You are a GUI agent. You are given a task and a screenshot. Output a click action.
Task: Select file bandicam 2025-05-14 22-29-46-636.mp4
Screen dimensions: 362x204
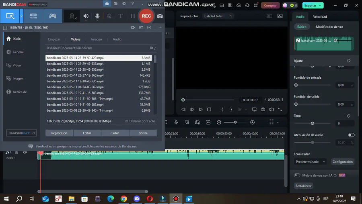pyautogui.click(x=99, y=63)
